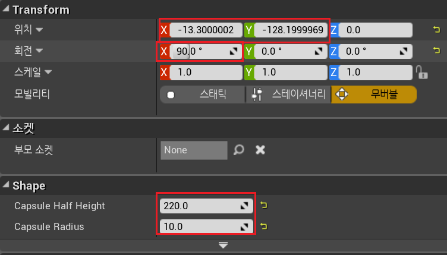Screen dimensions: 447x255
Task: Collapse the Transform section
Action: click(x=6, y=8)
